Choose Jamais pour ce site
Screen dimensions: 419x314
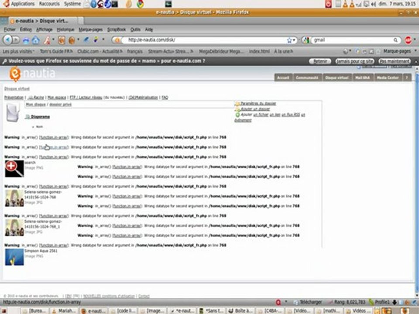tap(354, 61)
